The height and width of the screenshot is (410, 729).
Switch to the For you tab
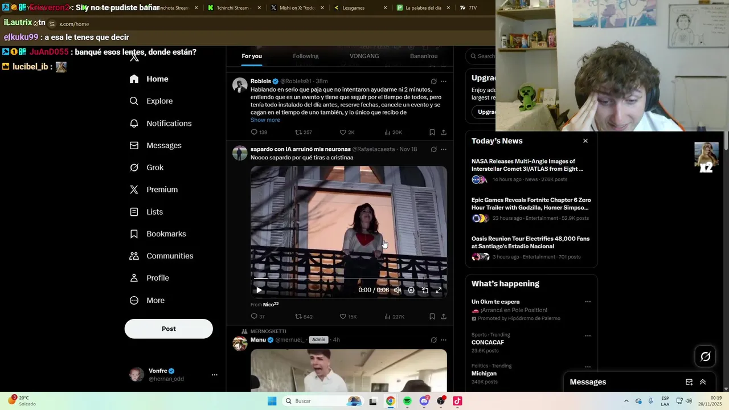(252, 56)
